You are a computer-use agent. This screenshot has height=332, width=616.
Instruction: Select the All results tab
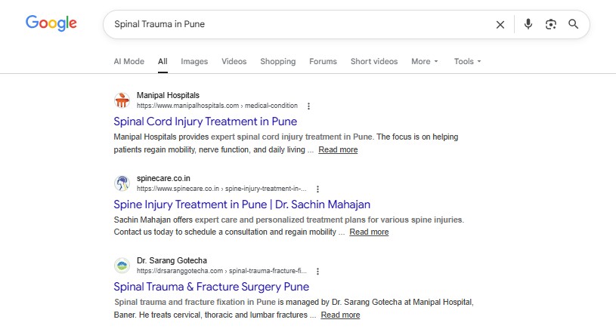pyautogui.click(x=163, y=62)
